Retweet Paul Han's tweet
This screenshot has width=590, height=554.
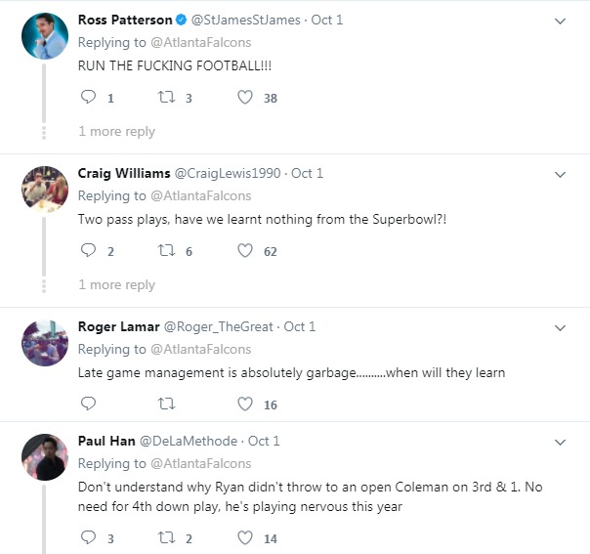(x=165, y=537)
